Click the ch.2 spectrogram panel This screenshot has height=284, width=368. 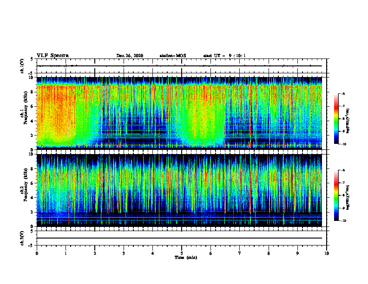coord(179,190)
